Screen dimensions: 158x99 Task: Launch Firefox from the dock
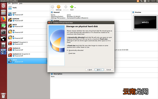pyautogui.click(x=3, y=19)
